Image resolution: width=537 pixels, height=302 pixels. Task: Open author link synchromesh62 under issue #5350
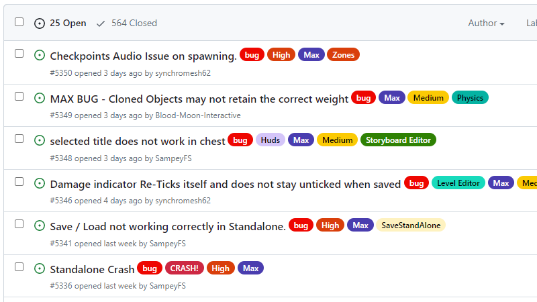[183, 72]
